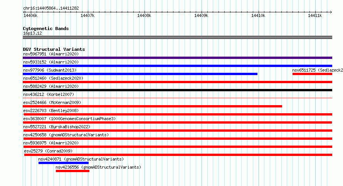343x186 pixels.
Task: Click the 14411k ruler label
Action: [315, 15]
